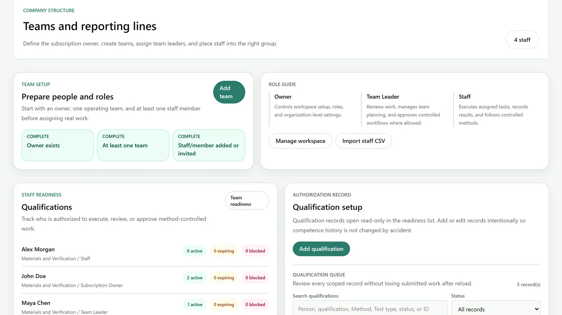This screenshot has width=562, height=315.
Task: Click Maya Chen's 1 active badge
Action: tap(195, 304)
